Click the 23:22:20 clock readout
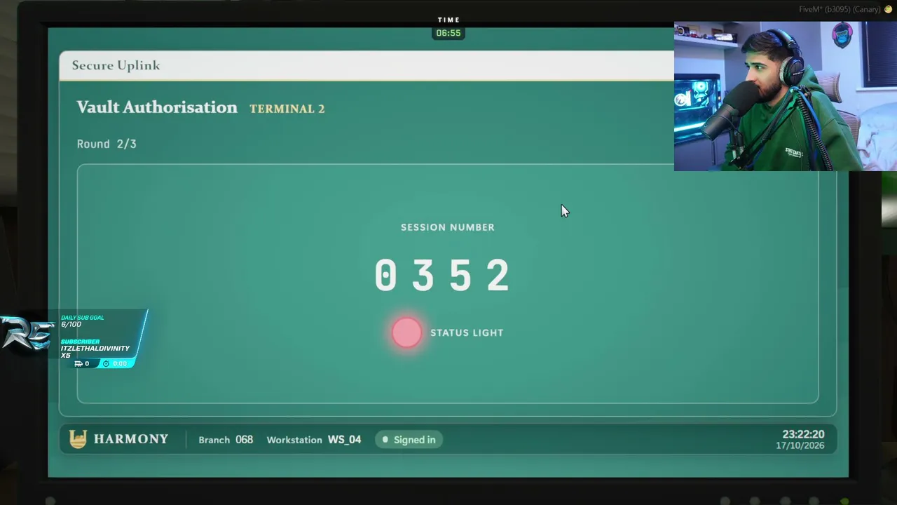The image size is (897, 505). tap(803, 434)
